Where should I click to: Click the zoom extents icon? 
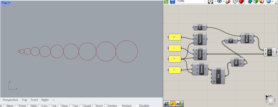[210, 2]
